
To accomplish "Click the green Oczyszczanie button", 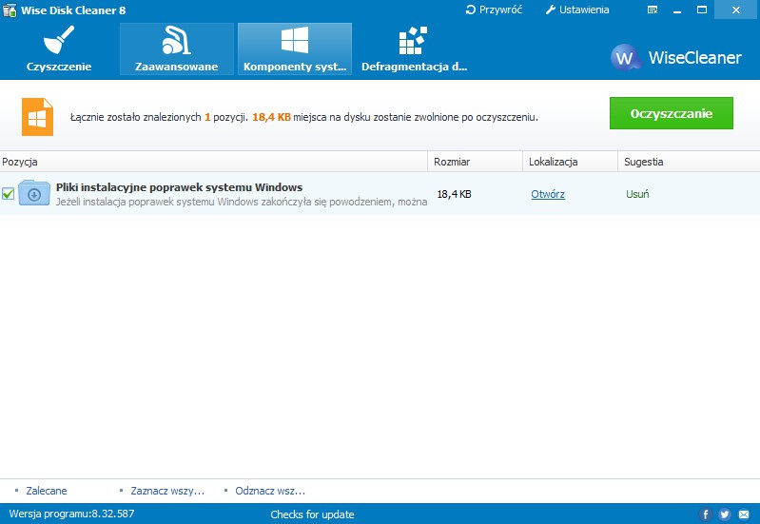I will click(672, 113).
